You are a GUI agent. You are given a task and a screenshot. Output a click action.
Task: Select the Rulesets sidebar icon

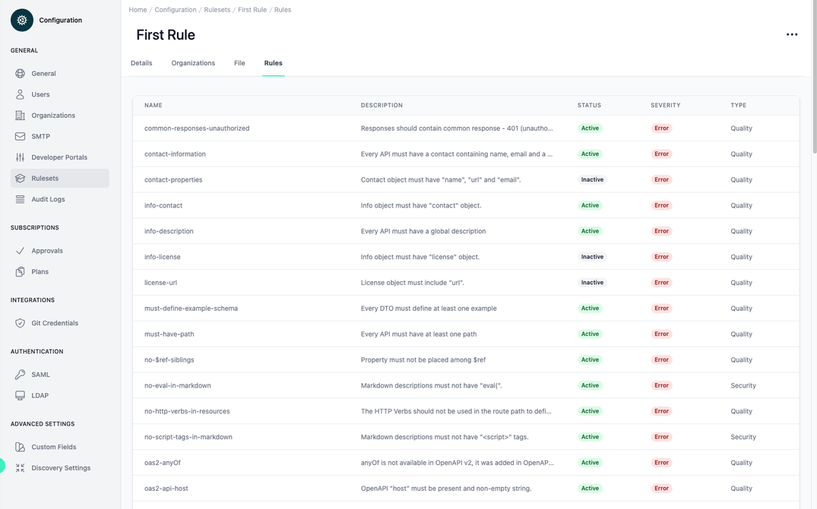coord(21,178)
